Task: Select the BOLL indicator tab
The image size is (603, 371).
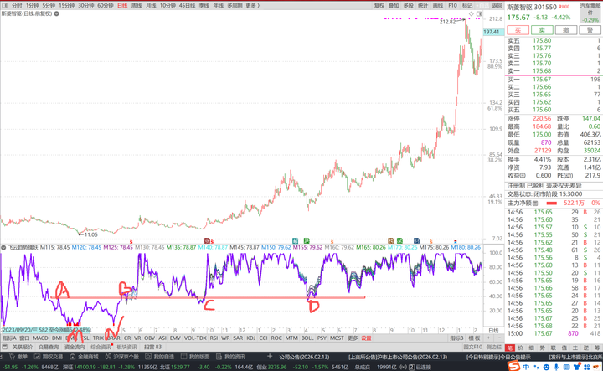Action: pyautogui.click(x=307, y=338)
